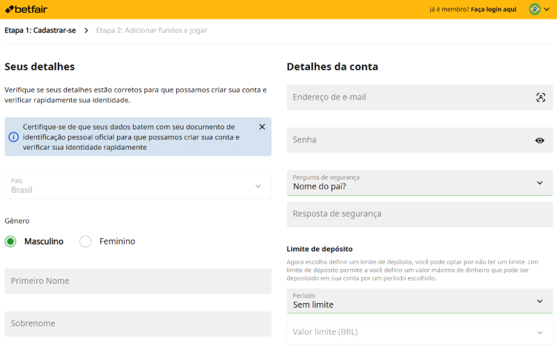Click the Gênero label
The image size is (557, 351).
coord(17,221)
